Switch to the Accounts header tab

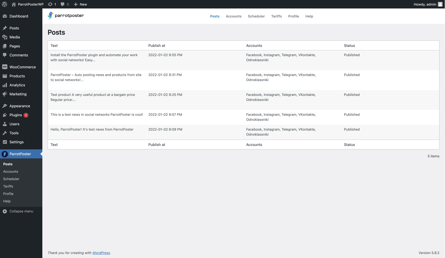click(233, 16)
